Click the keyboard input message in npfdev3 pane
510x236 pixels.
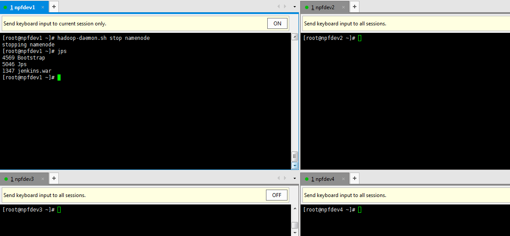[x=45, y=195]
